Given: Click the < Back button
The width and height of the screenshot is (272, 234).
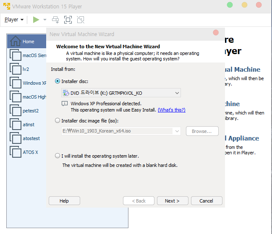Looking at the screenshot, I should (x=139, y=201).
